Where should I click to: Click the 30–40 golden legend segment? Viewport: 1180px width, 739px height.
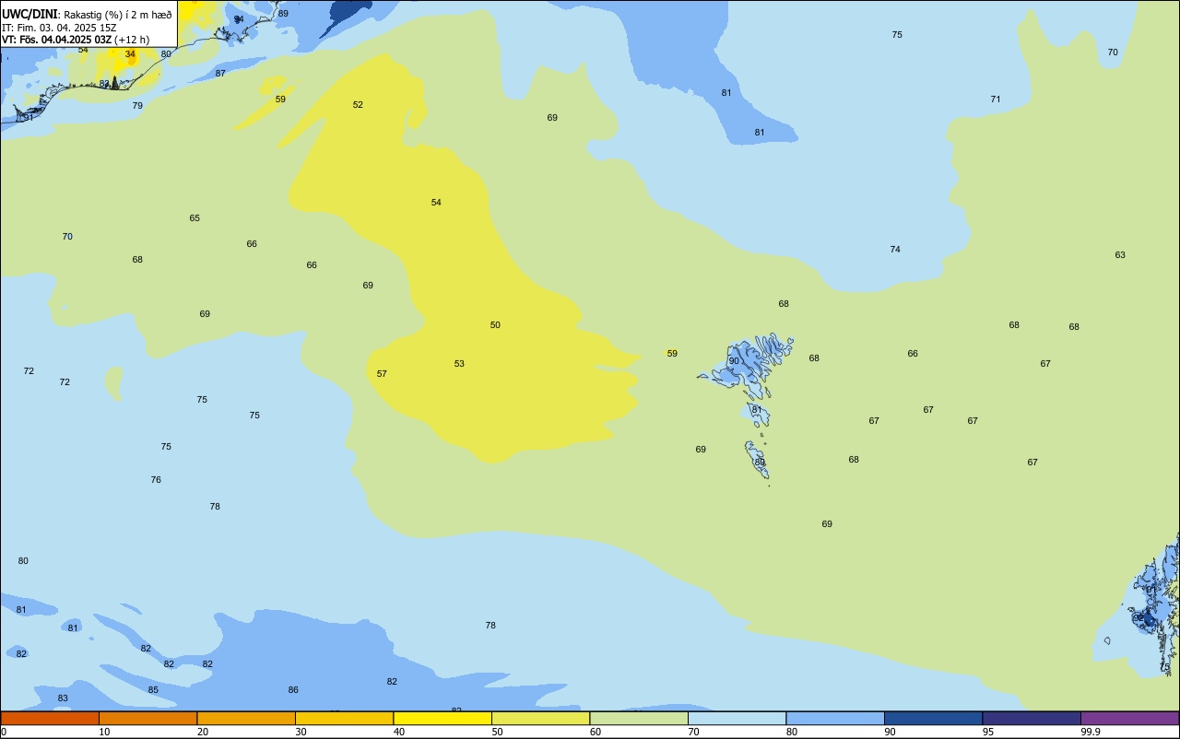point(344,718)
